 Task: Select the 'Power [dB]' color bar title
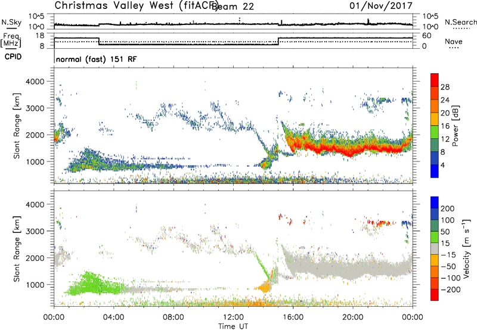tap(455, 126)
